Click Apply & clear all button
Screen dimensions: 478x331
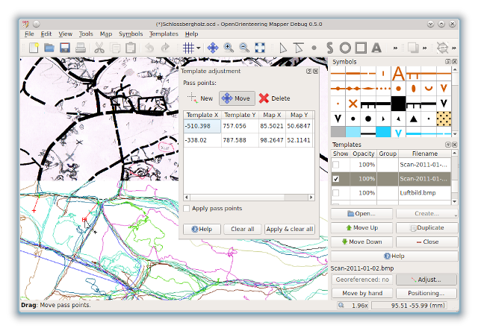tap(290, 229)
